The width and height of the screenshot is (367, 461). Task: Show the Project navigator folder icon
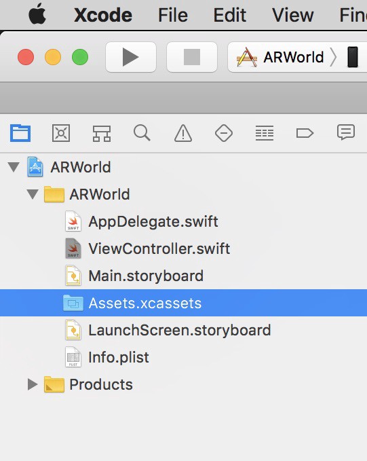(20, 133)
